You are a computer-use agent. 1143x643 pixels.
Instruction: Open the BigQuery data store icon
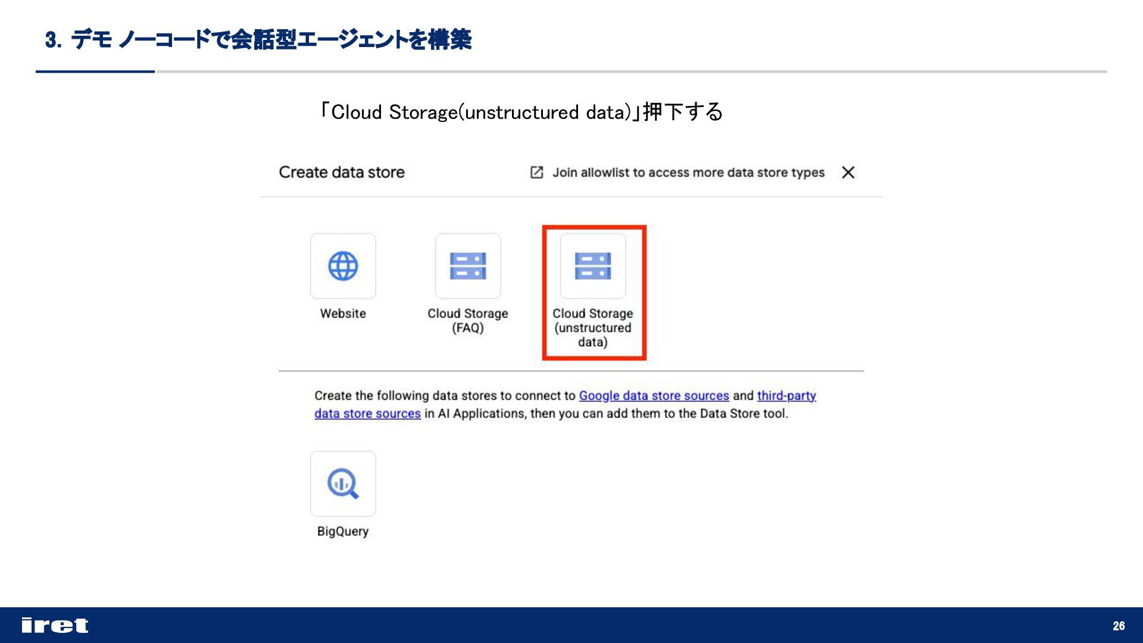[x=343, y=483]
